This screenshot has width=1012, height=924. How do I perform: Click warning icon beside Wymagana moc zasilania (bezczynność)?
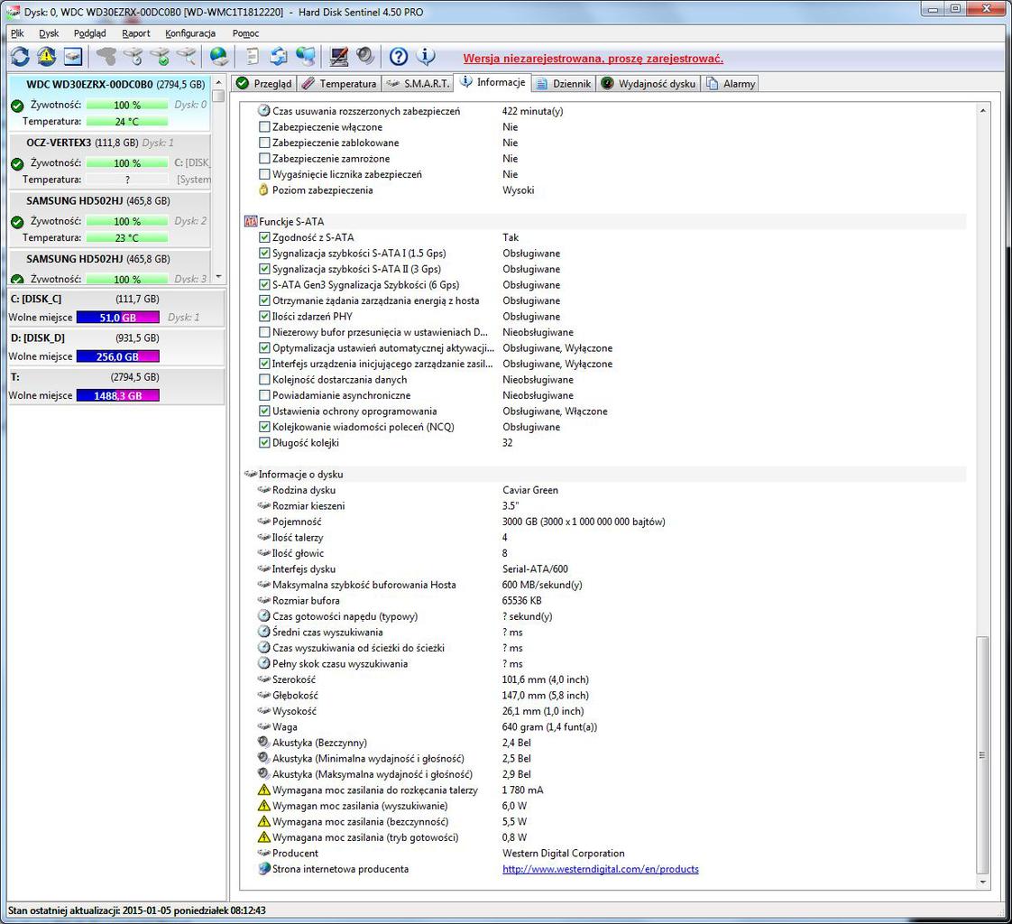pos(263,821)
